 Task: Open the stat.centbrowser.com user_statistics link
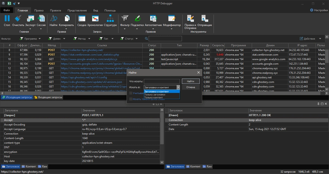tap(90, 55)
